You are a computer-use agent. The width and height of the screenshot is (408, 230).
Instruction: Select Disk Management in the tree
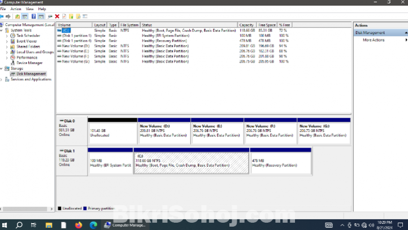point(31,74)
